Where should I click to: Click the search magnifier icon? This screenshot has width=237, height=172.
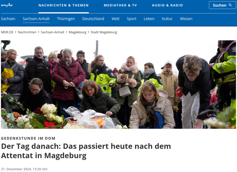[230, 5]
